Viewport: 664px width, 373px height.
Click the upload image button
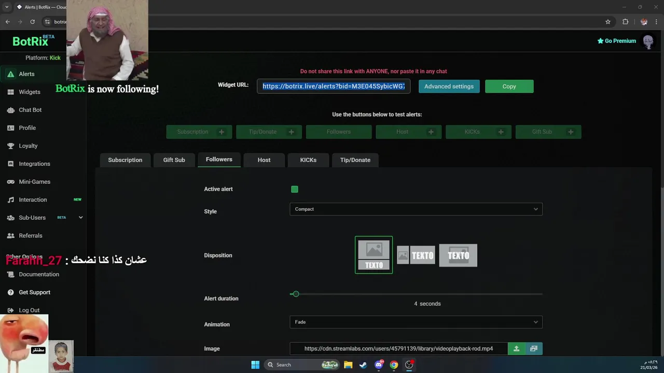[x=516, y=349]
